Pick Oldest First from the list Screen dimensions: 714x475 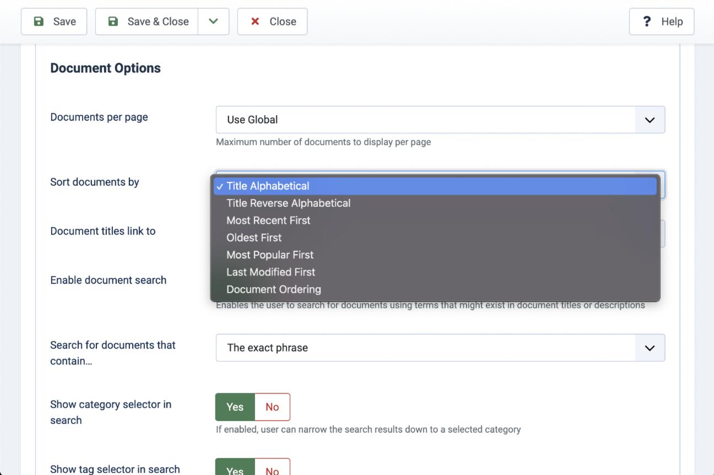(254, 237)
